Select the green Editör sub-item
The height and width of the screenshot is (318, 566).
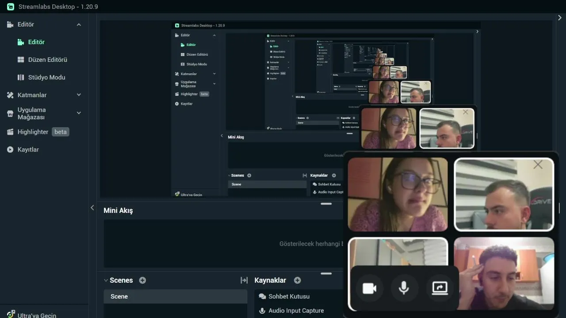(36, 42)
